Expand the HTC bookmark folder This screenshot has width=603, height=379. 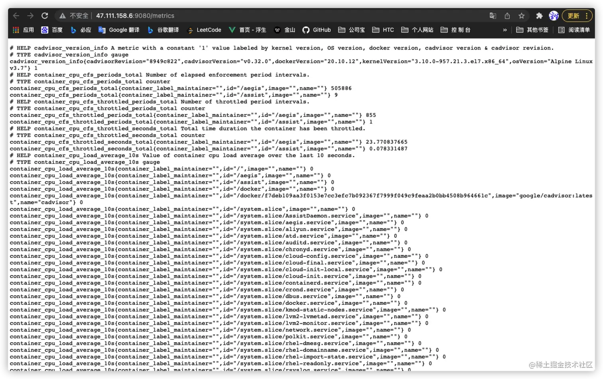pyautogui.click(x=383, y=30)
